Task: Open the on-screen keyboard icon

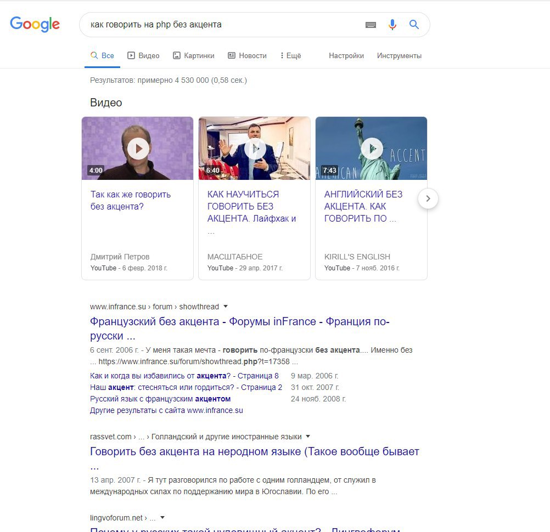Action: pyautogui.click(x=371, y=25)
